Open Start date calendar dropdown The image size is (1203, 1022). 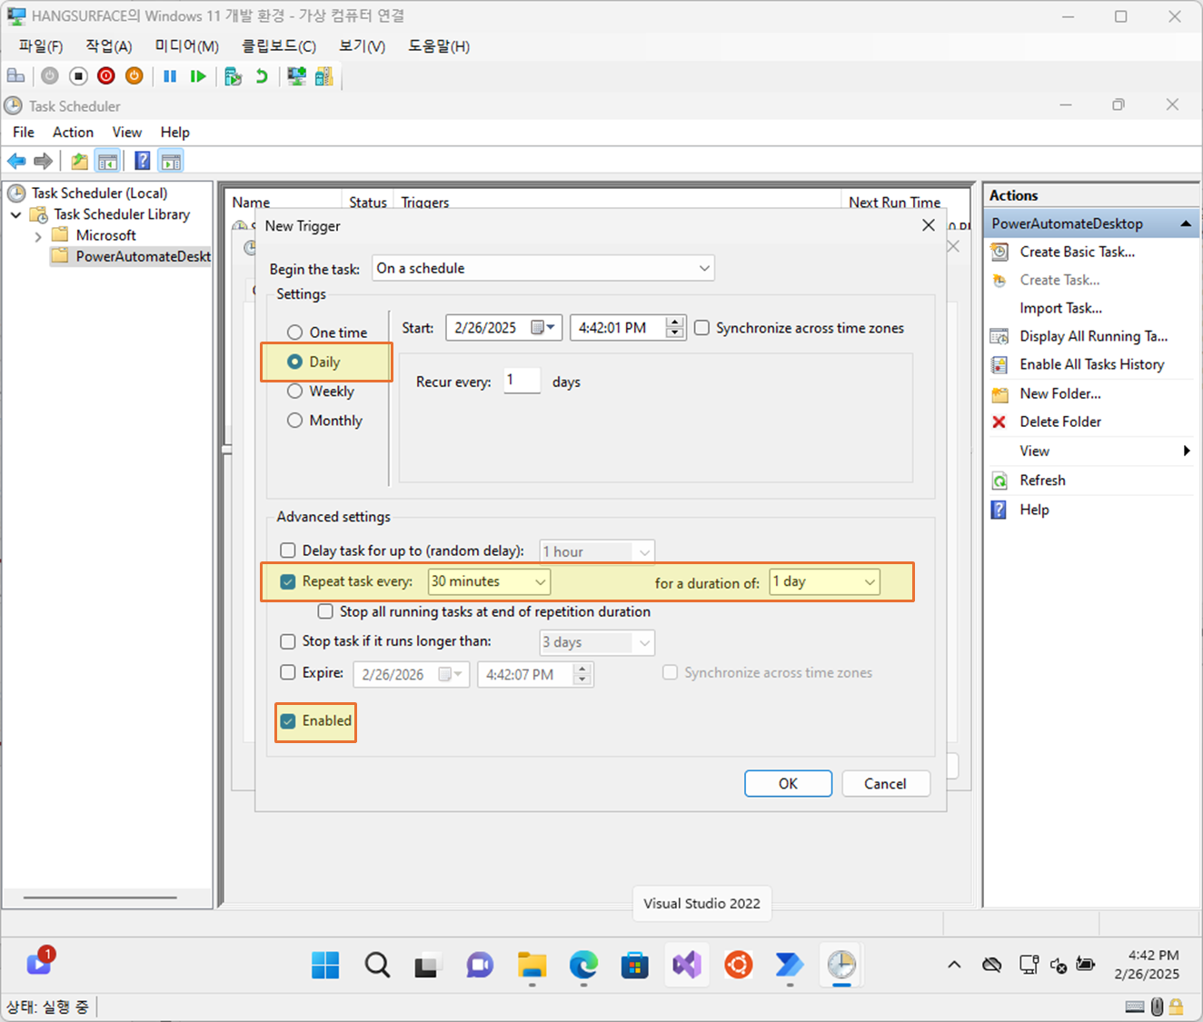click(543, 328)
